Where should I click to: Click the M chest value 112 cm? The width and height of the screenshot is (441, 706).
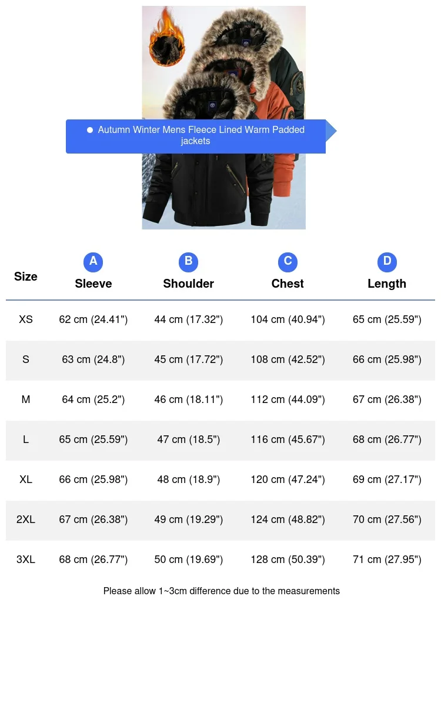(x=288, y=399)
